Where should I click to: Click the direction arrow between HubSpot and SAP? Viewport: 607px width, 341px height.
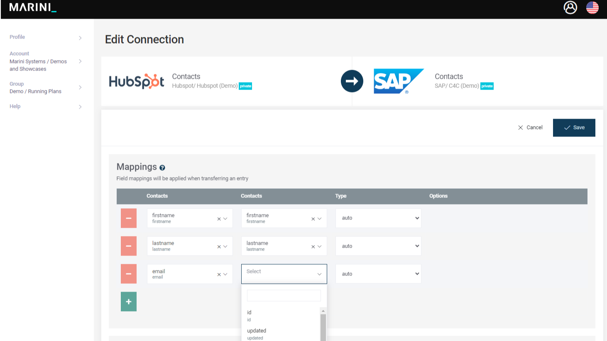(x=352, y=81)
